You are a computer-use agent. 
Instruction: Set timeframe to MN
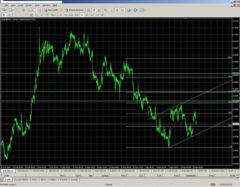[103, 15]
